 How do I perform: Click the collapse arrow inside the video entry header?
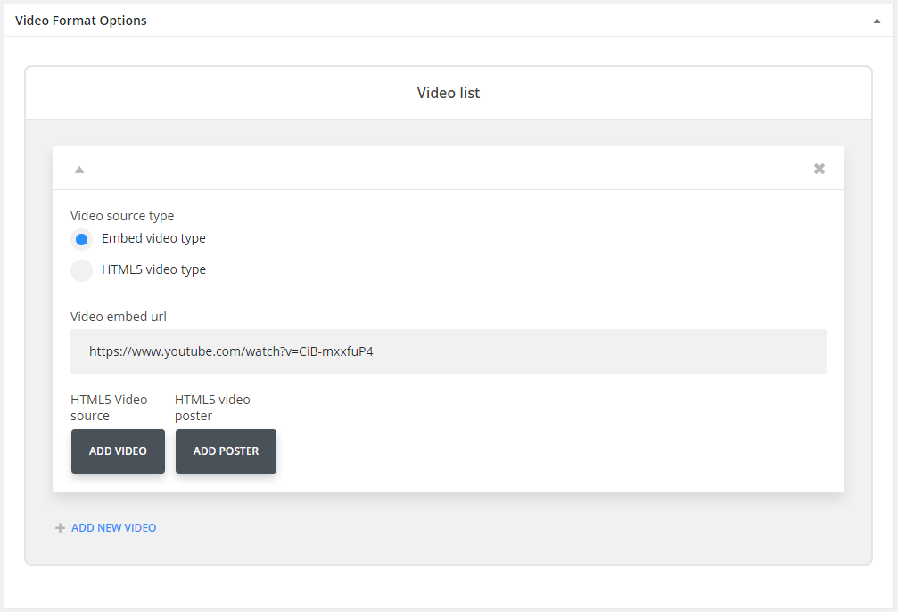[x=78, y=168]
